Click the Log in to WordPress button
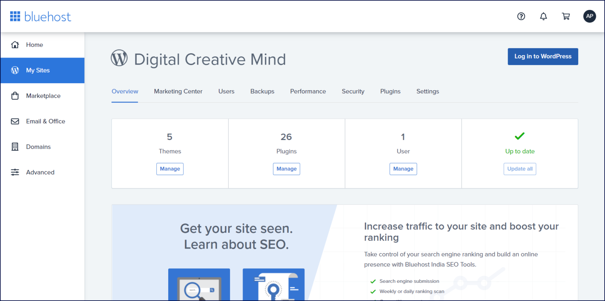This screenshot has width=605, height=301. tap(543, 56)
